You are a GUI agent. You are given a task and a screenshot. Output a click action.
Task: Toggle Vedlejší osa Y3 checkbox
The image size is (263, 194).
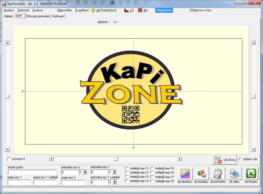(x=127, y=177)
